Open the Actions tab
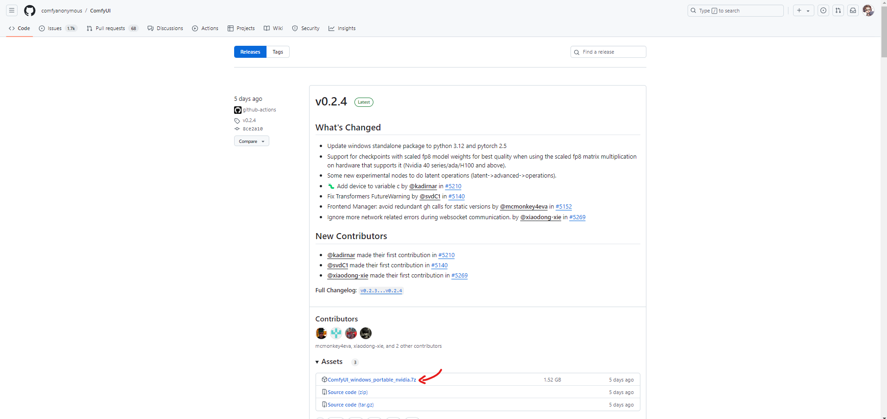 (x=205, y=28)
